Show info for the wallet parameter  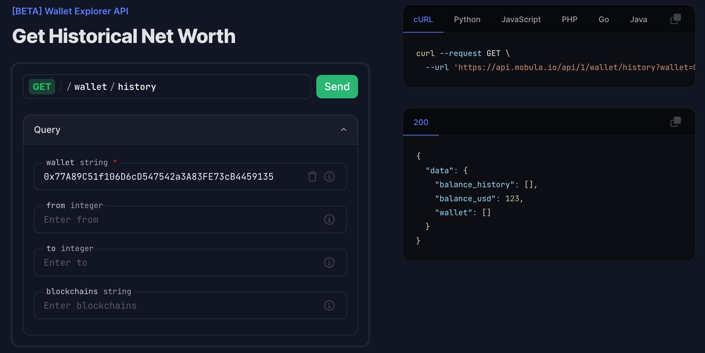329,176
